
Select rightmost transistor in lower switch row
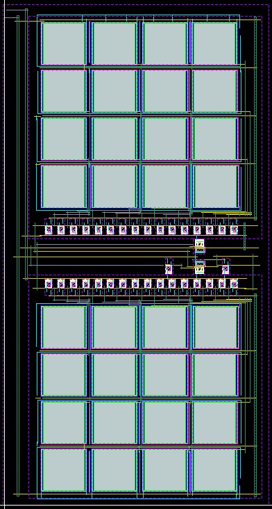click(234, 284)
